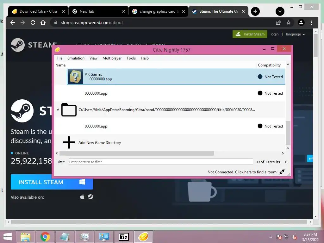Screen dimensions: 324x243
Task: Click the Citra taskbar icon
Action: tap(143, 237)
